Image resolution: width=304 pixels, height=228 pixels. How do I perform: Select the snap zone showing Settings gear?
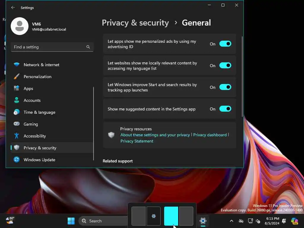[153, 216]
